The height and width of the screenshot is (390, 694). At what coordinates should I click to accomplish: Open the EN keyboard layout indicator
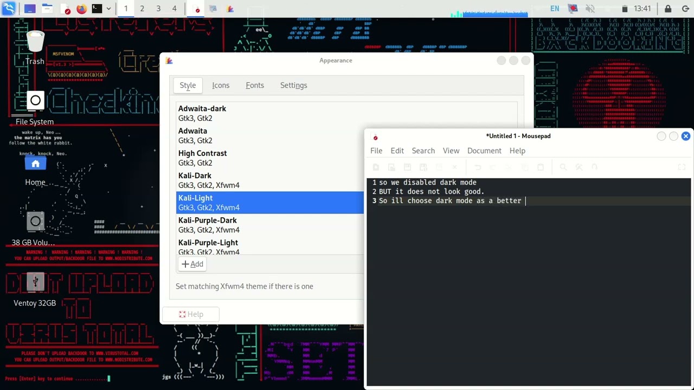[x=555, y=9]
